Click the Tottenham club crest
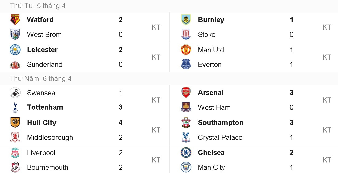The height and width of the screenshot is (173, 338). [x=15, y=107]
